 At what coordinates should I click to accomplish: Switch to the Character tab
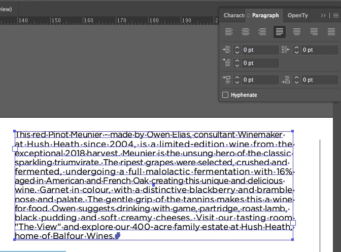(x=234, y=15)
